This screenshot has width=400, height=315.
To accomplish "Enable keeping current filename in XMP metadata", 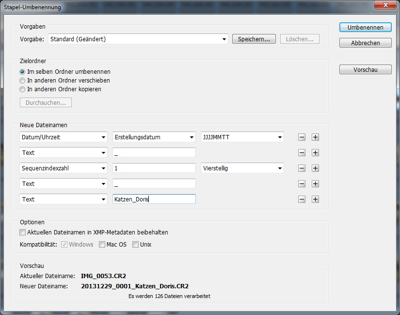I will (x=23, y=232).
